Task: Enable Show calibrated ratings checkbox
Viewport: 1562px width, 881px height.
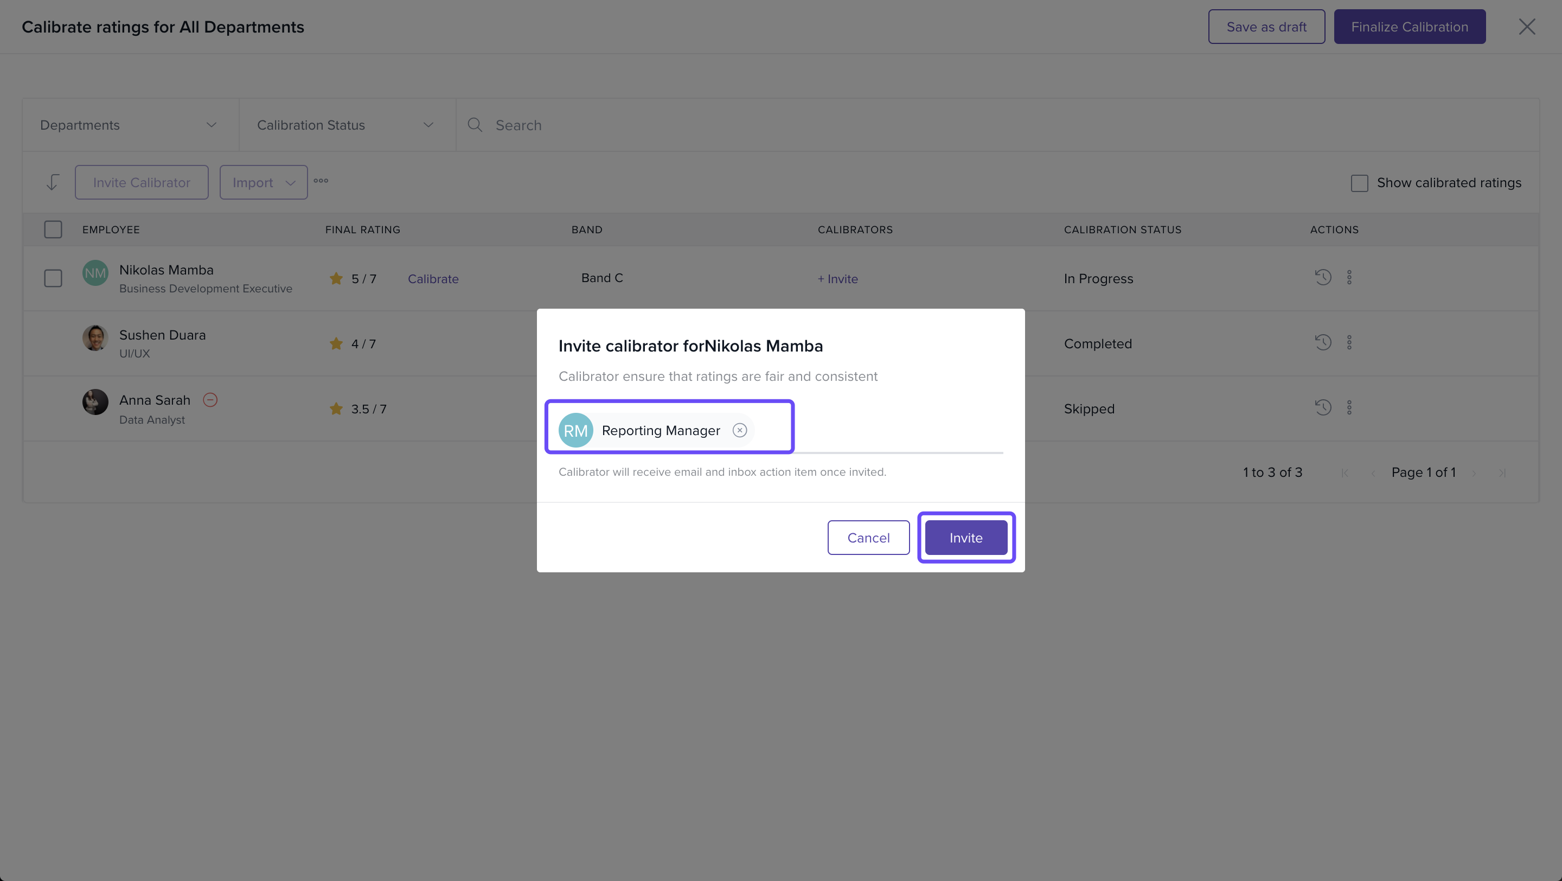Action: 1359,183
